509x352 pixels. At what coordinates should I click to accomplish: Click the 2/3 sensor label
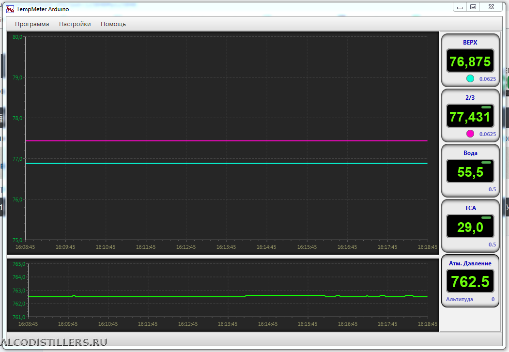[x=470, y=98]
